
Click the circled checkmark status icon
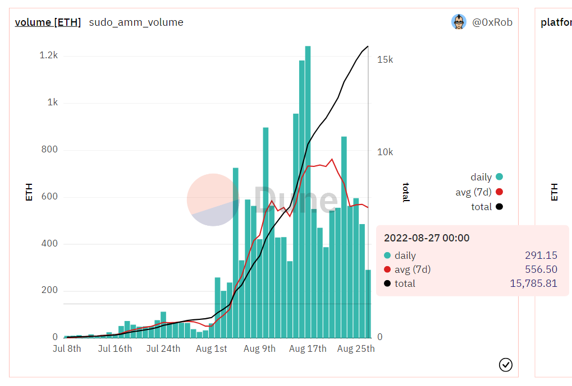[505, 365]
